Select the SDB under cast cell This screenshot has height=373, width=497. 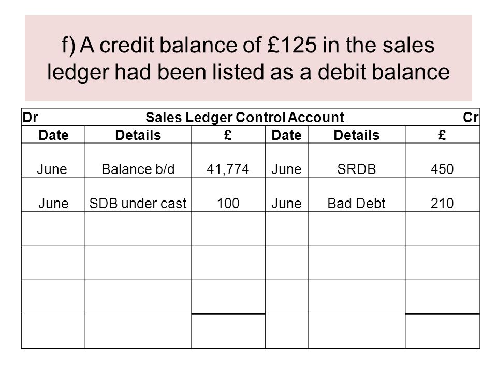point(138,194)
